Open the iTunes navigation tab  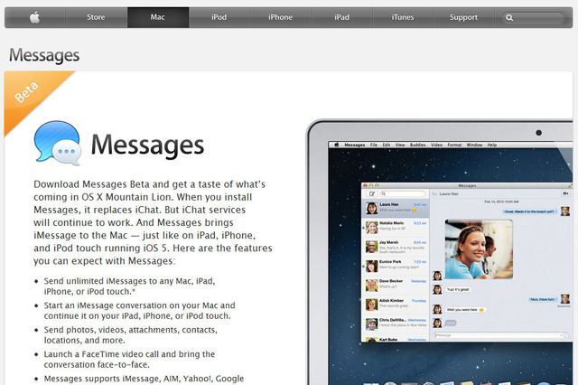pyautogui.click(x=403, y=17)
